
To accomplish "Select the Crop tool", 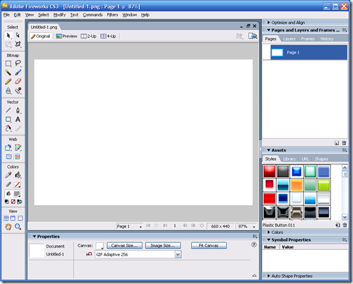I will coord(18,44).
